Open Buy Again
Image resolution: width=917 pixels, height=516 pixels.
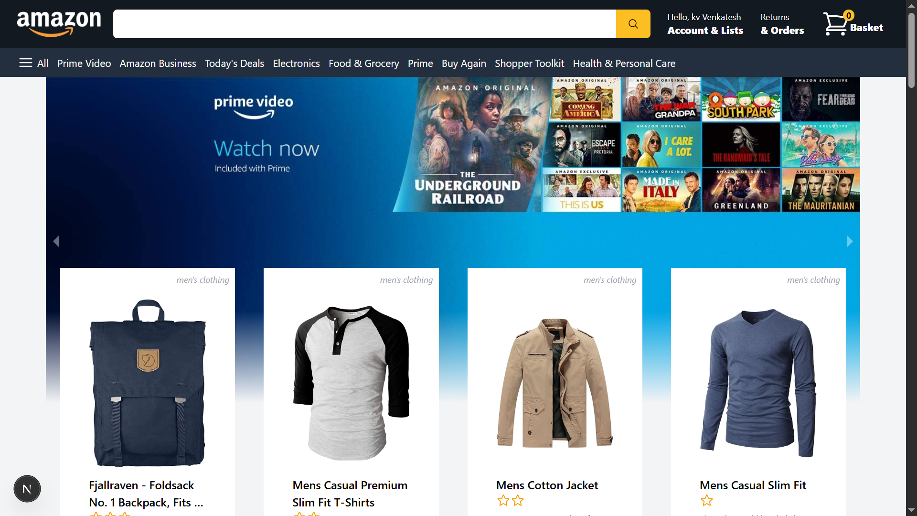click(x=464, y=63)
